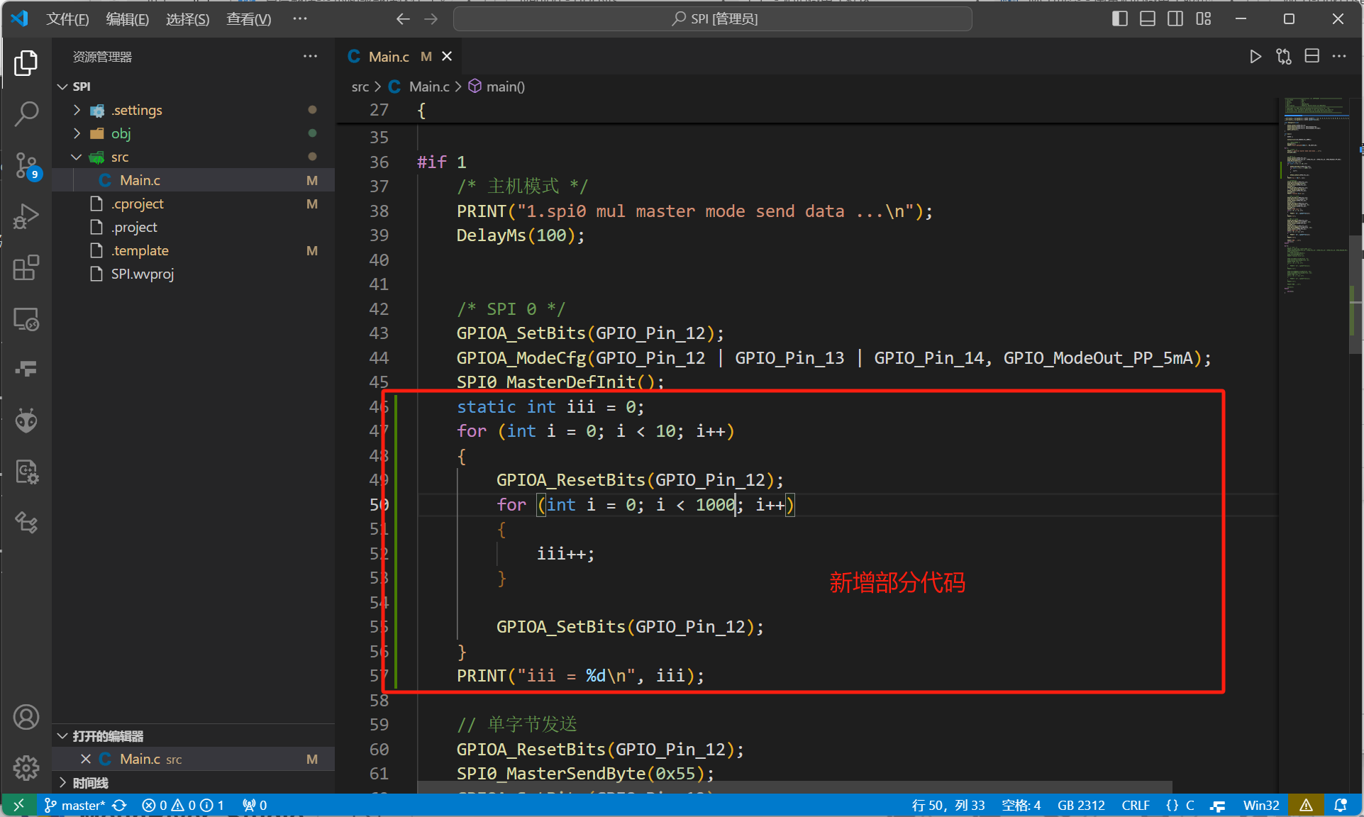Open editor more actions ellipsis

point(1339,57)
